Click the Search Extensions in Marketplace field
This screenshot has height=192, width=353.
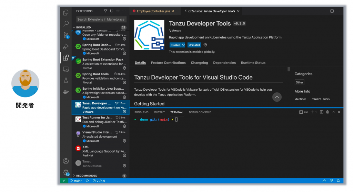point(101,20)
